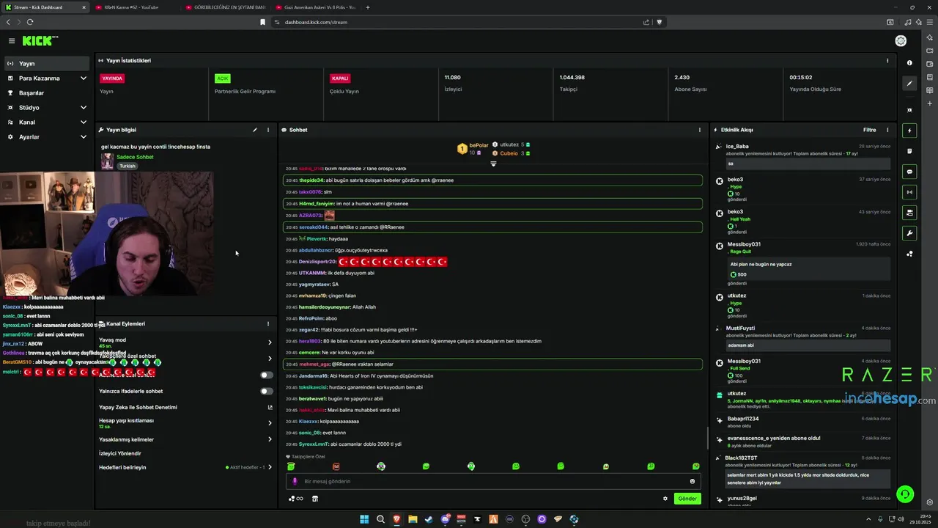This screenshot has width=938, height=528.
Task: Toggle the broadcast signal widget icon
Action: [x=909, y=192]
